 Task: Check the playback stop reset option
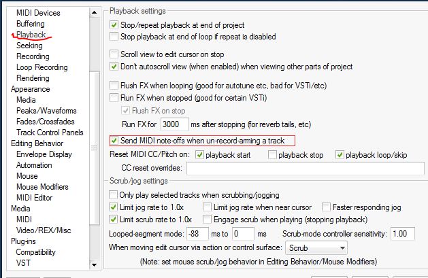[x=273, y=155]
